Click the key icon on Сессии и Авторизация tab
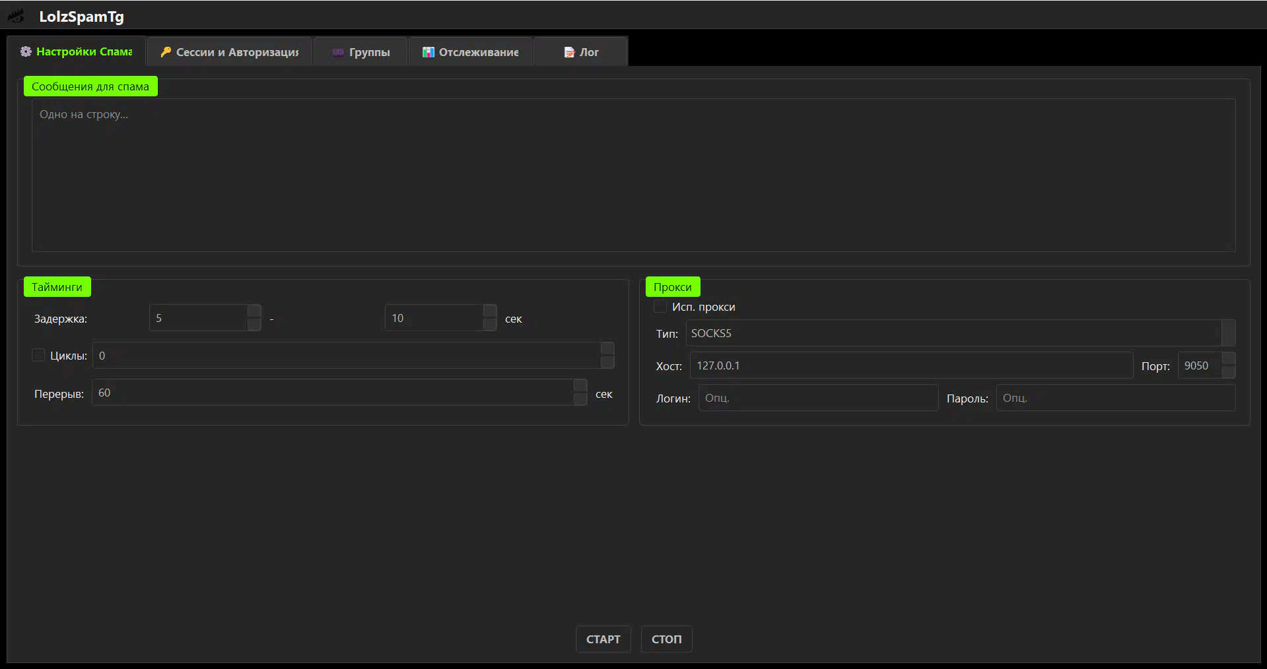 pos(166,52)
